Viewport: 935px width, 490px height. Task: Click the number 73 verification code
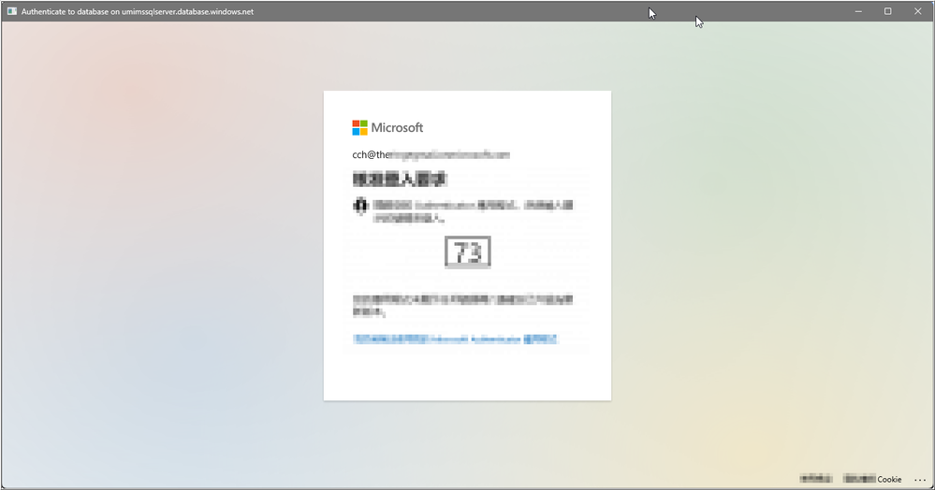(x=468, y=252)
